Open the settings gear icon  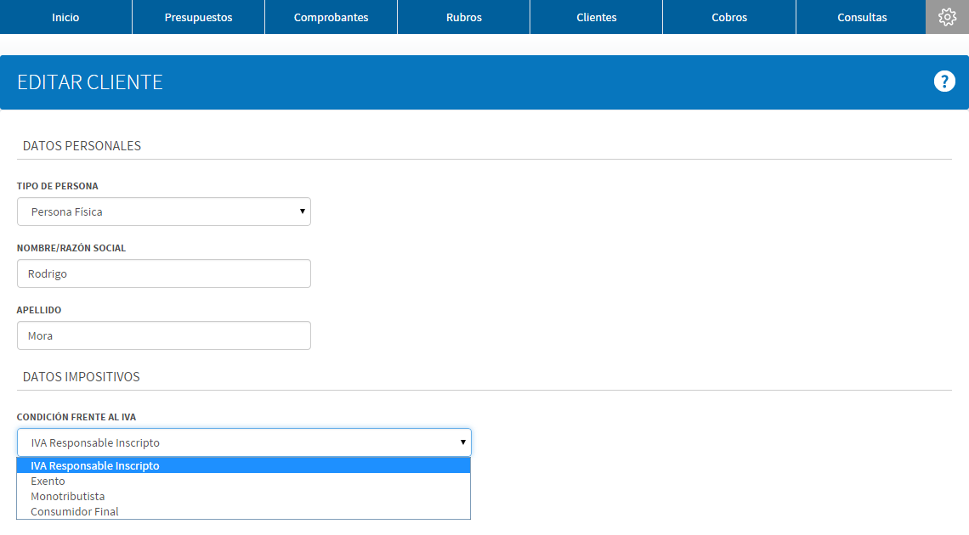pyautogui.click(x=947, y=17)
